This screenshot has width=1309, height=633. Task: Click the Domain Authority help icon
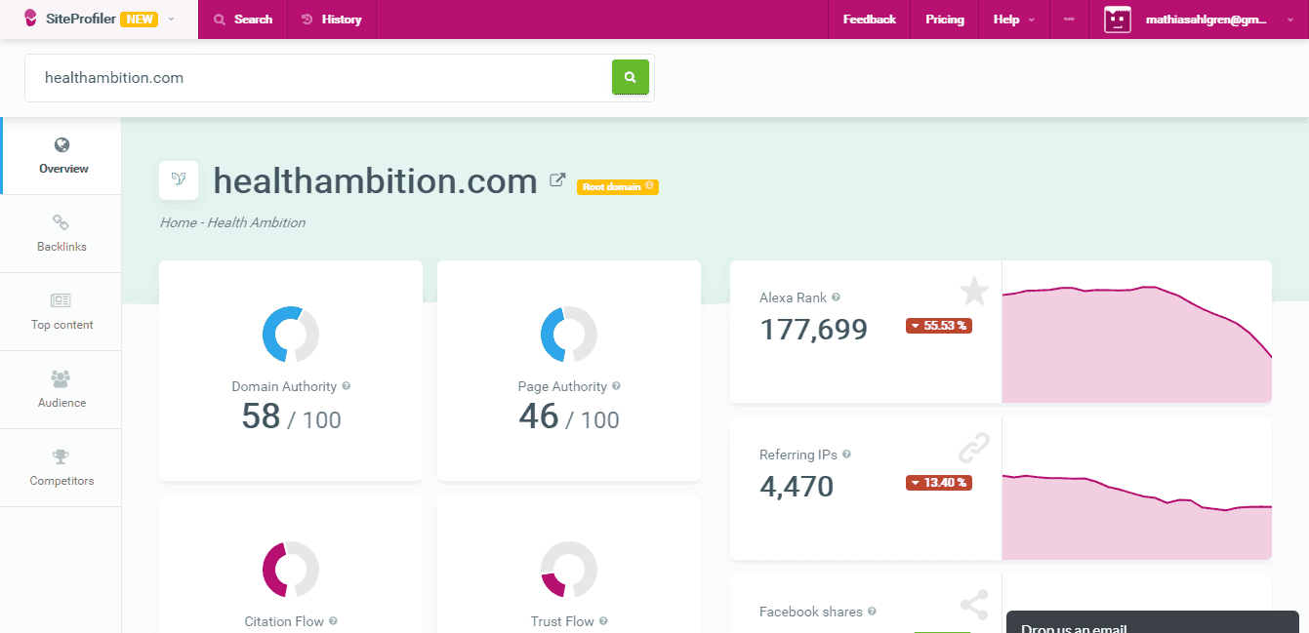coord(347,386)
